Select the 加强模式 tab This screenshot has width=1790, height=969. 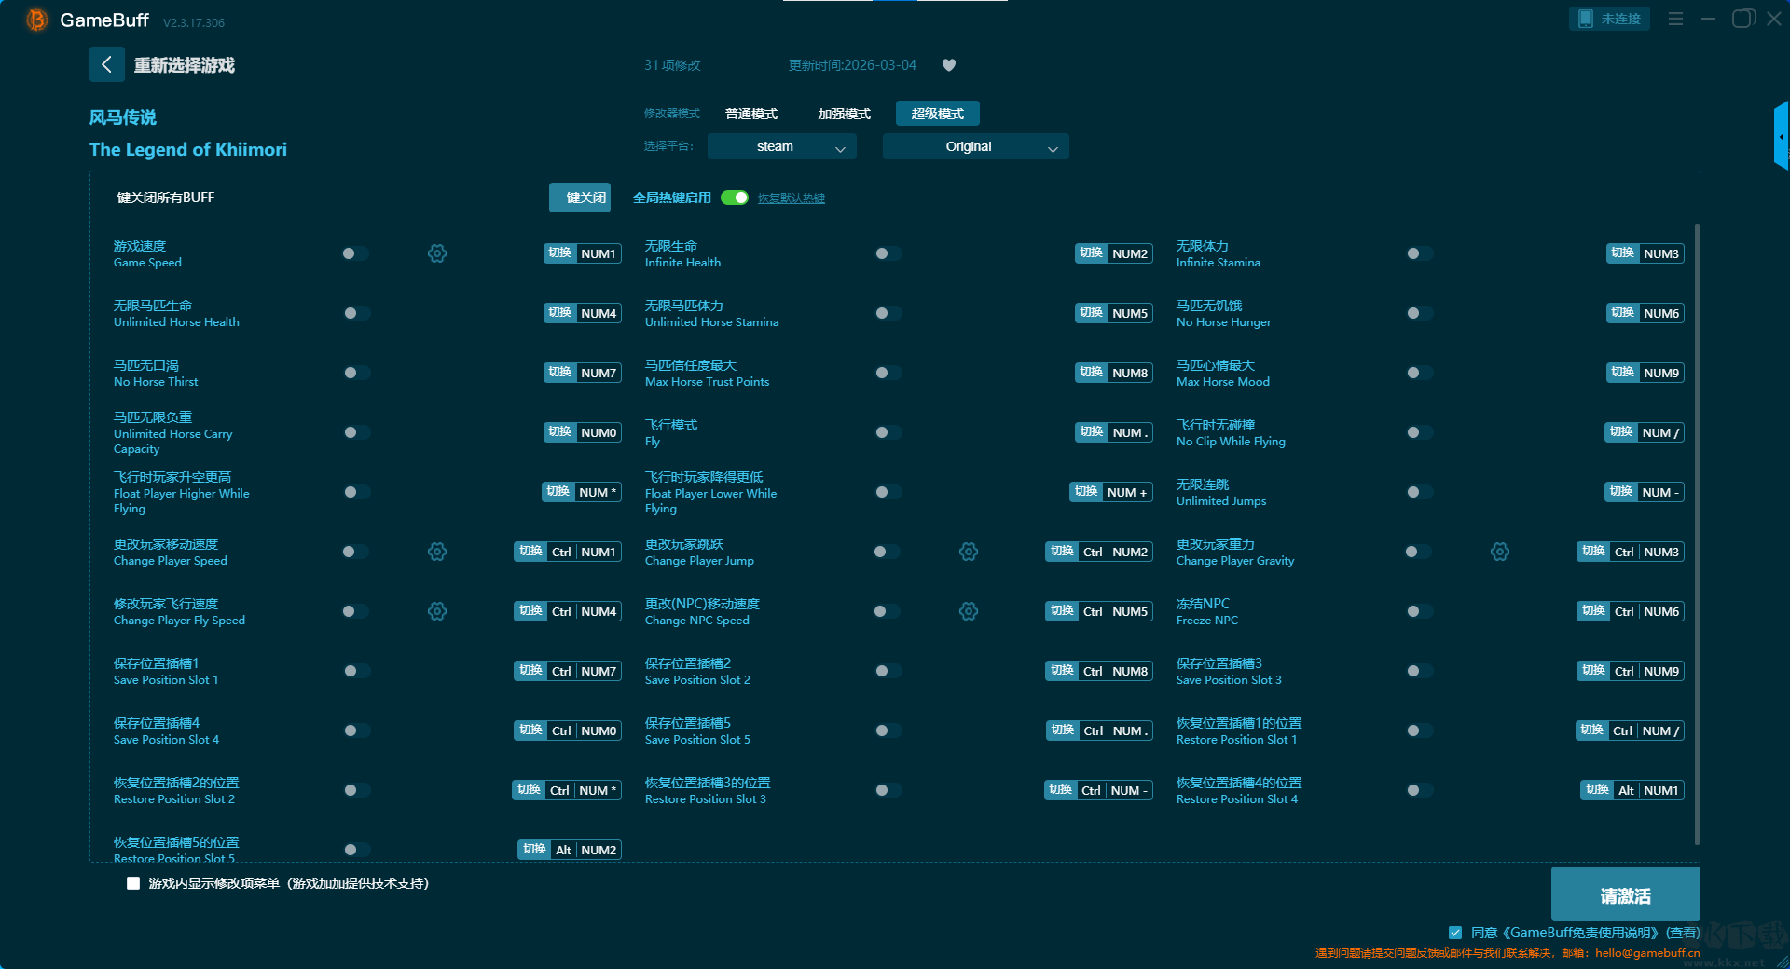click(844, 114)
